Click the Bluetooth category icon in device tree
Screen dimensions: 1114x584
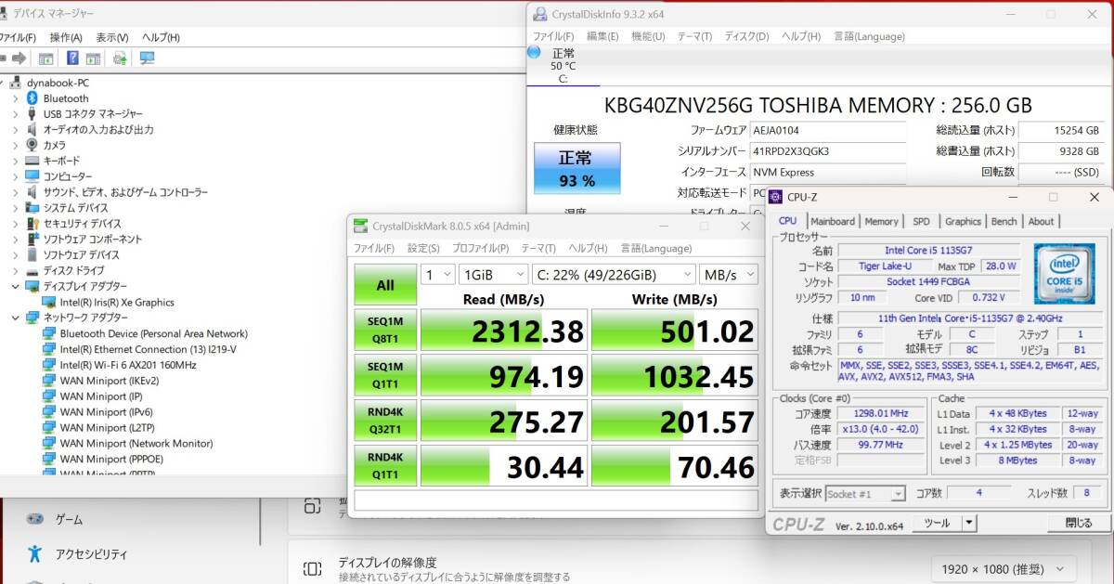[32, 98]
